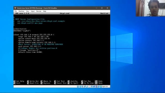Click the 'option domain-name-servers' line
165x93 pixels.
37,42
